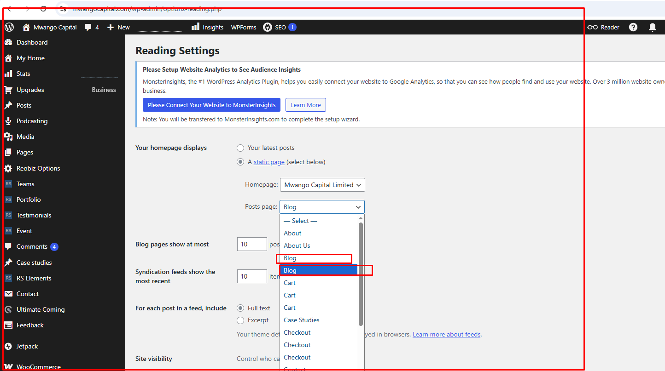The image size is (665, 371).
Task: Collapse the Posts page dropdown
Action: click(322, 207)
